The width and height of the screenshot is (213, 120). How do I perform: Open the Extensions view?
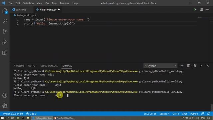(5, 52)
